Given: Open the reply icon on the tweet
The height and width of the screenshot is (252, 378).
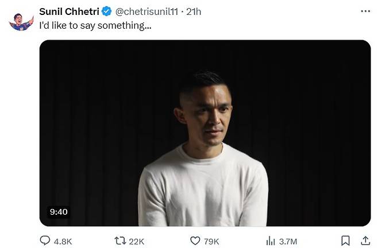Looking at the screenshot, I should pos(45,241).
